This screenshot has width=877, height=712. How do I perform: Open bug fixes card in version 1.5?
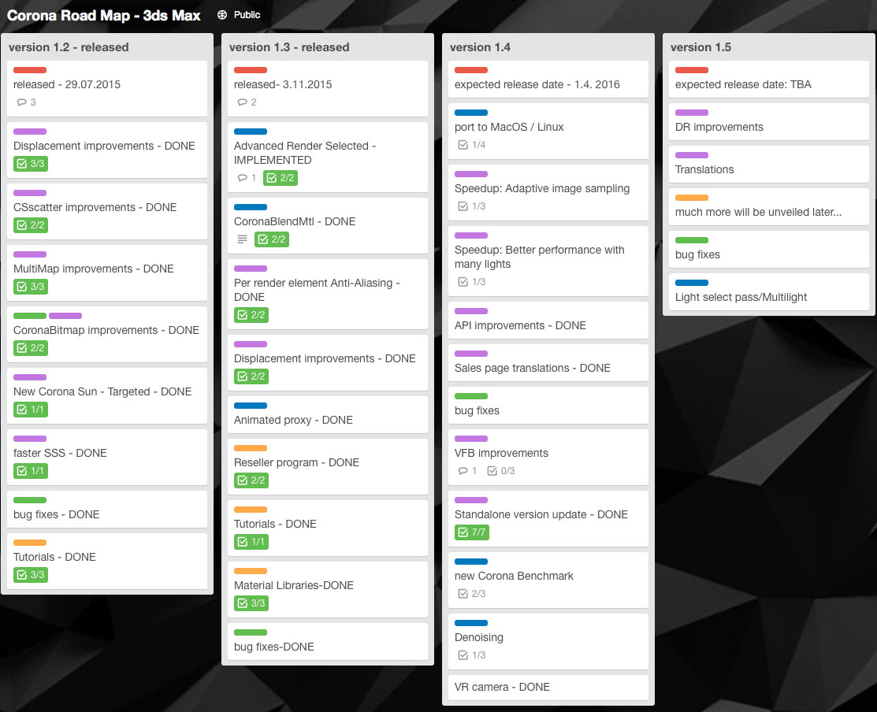pos(768,249)
